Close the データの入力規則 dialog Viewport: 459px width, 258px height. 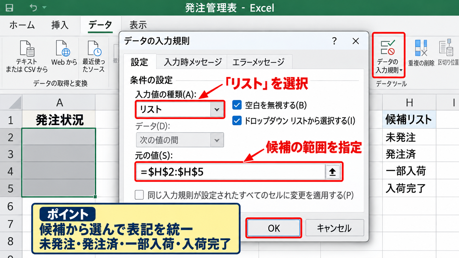pos(356,41)
